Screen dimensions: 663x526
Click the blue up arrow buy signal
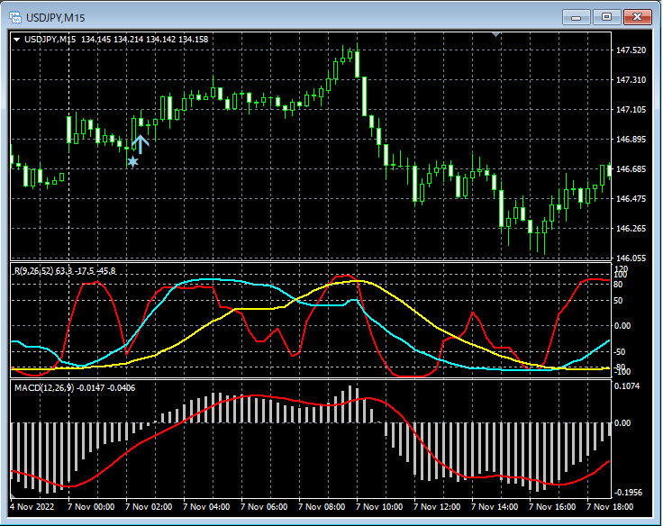141,144
